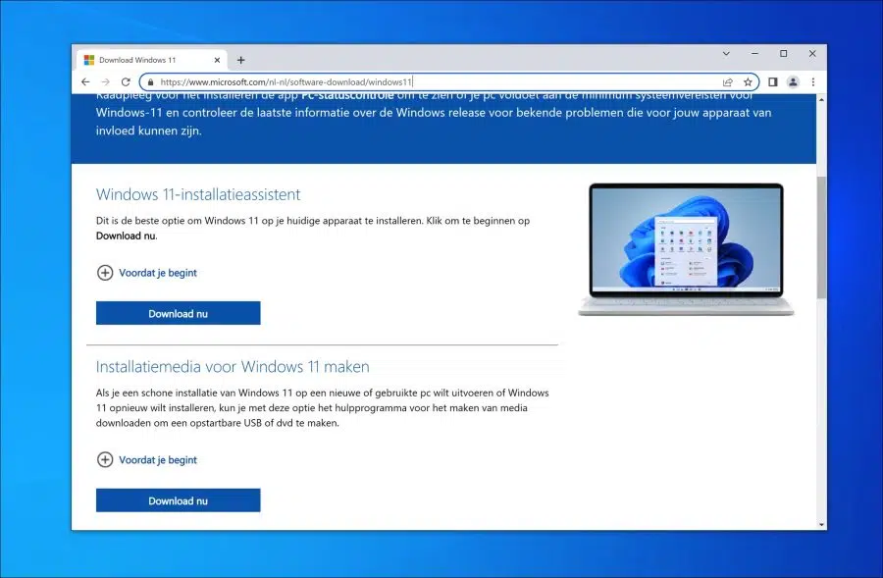
Task: Maximize the Chrome window
Action: coord(783,54)
